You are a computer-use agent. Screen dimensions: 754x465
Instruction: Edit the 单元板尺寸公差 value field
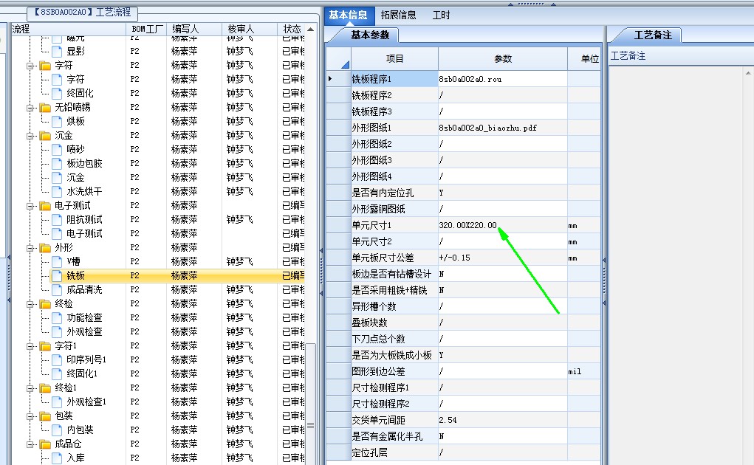pyautogui.click(x=502, y=258)
